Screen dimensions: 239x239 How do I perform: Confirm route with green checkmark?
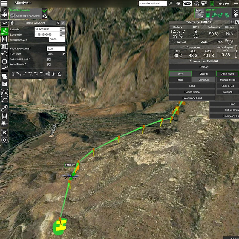tap(45, 11)
